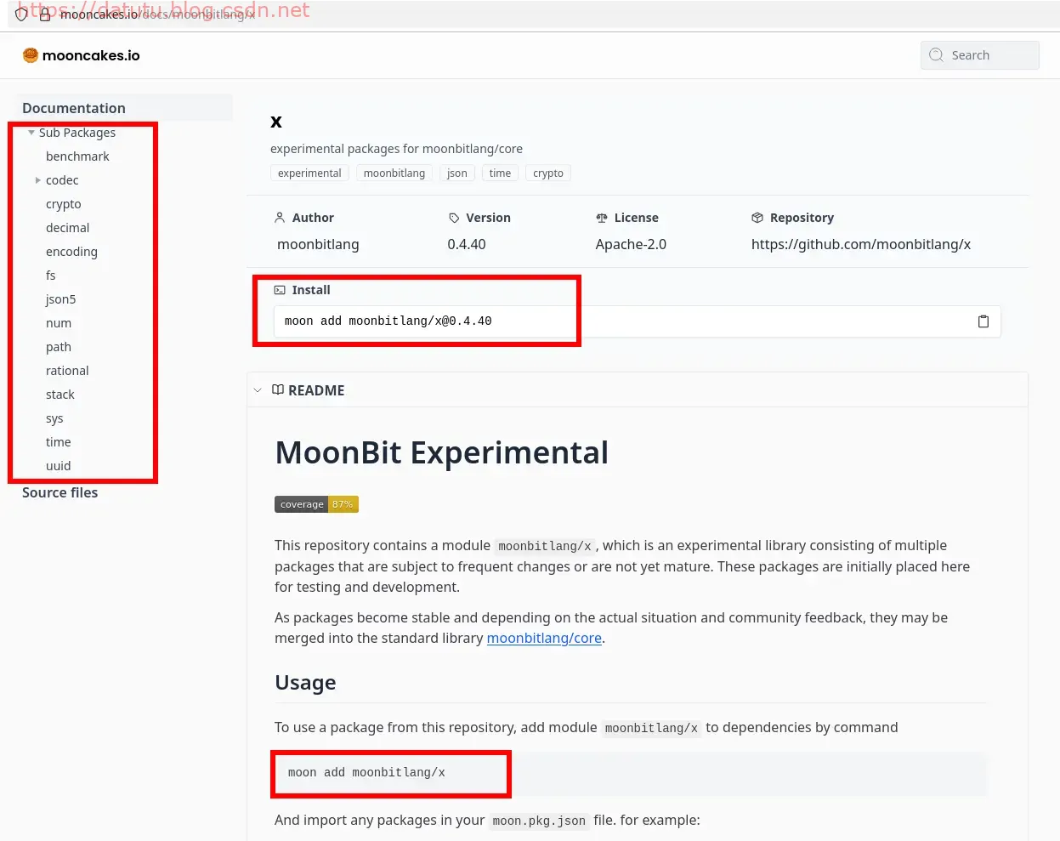Click the experimental tag
This screenshot has height=841, width=1060.
(x=309, y=173)
